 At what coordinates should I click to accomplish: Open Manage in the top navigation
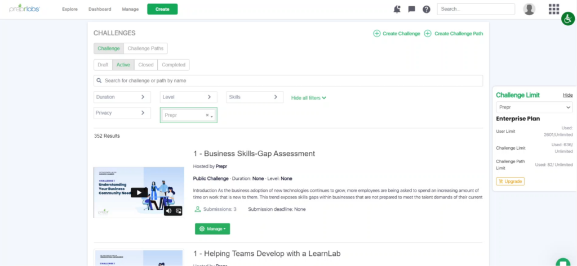tap(130, 9)
